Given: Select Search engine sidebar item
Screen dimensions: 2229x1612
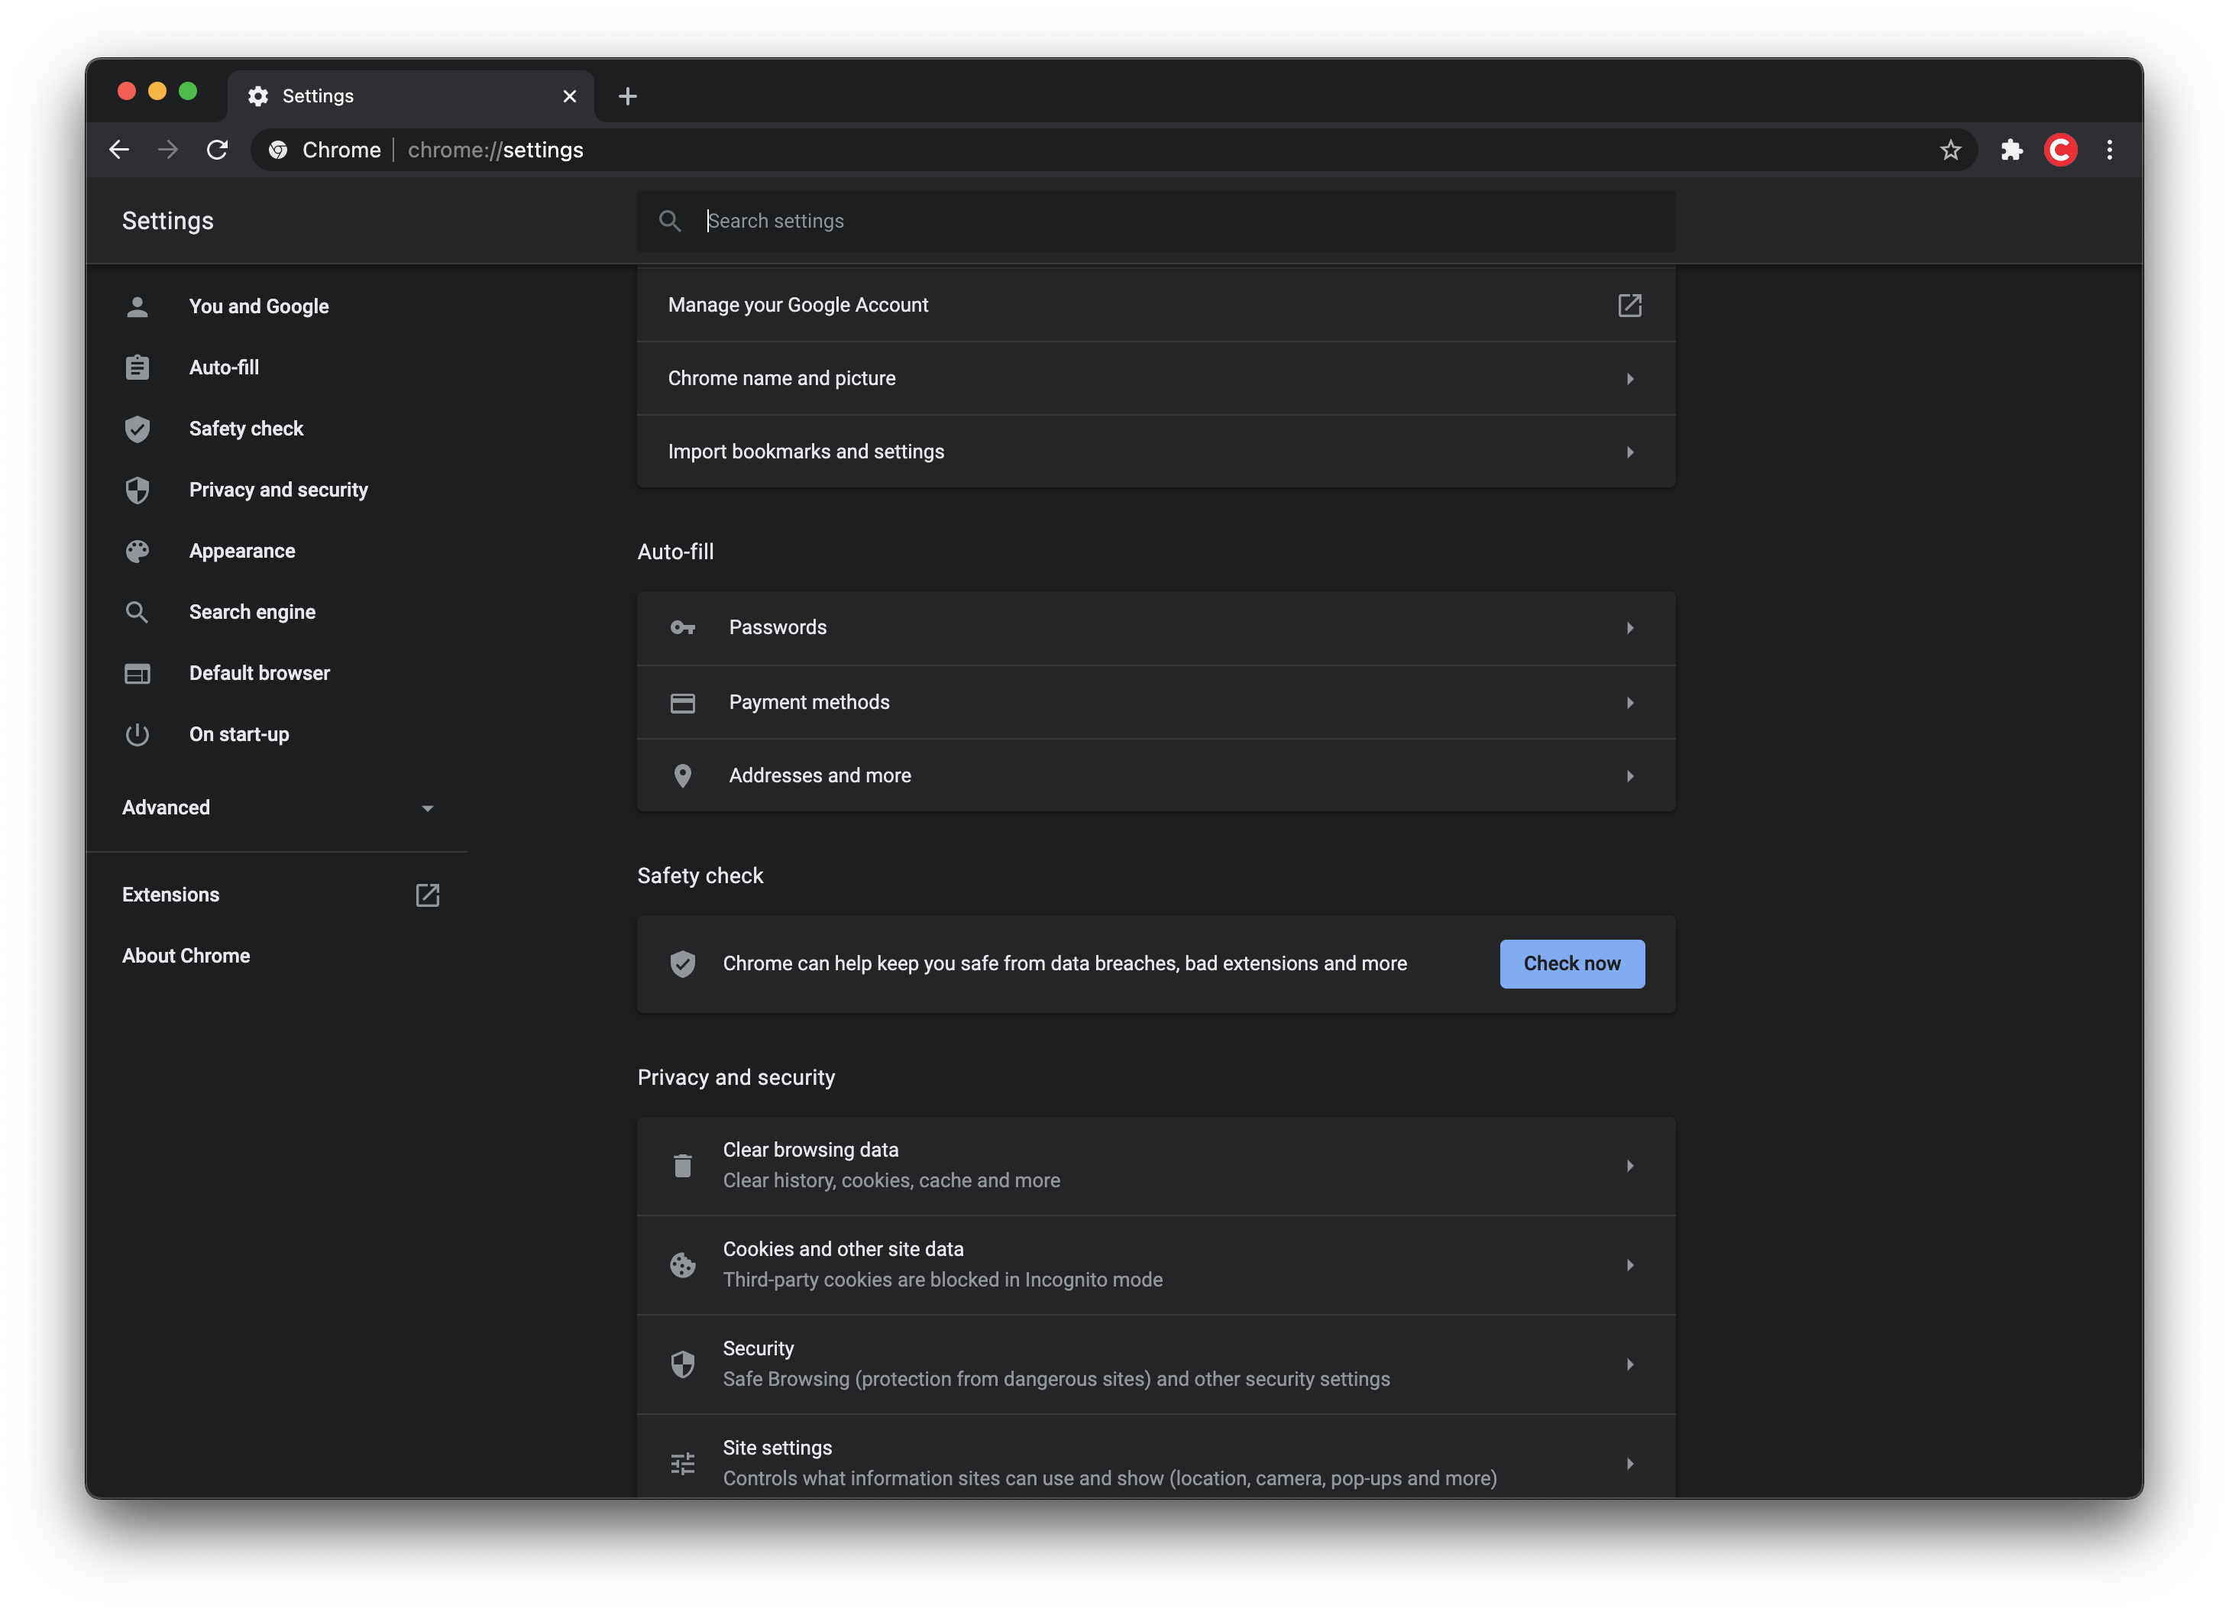Looking at the screenshot, I should click(251, 611).
